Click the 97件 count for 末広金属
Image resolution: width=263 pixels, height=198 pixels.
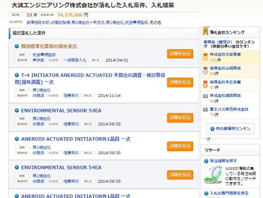tap(214, 87)
